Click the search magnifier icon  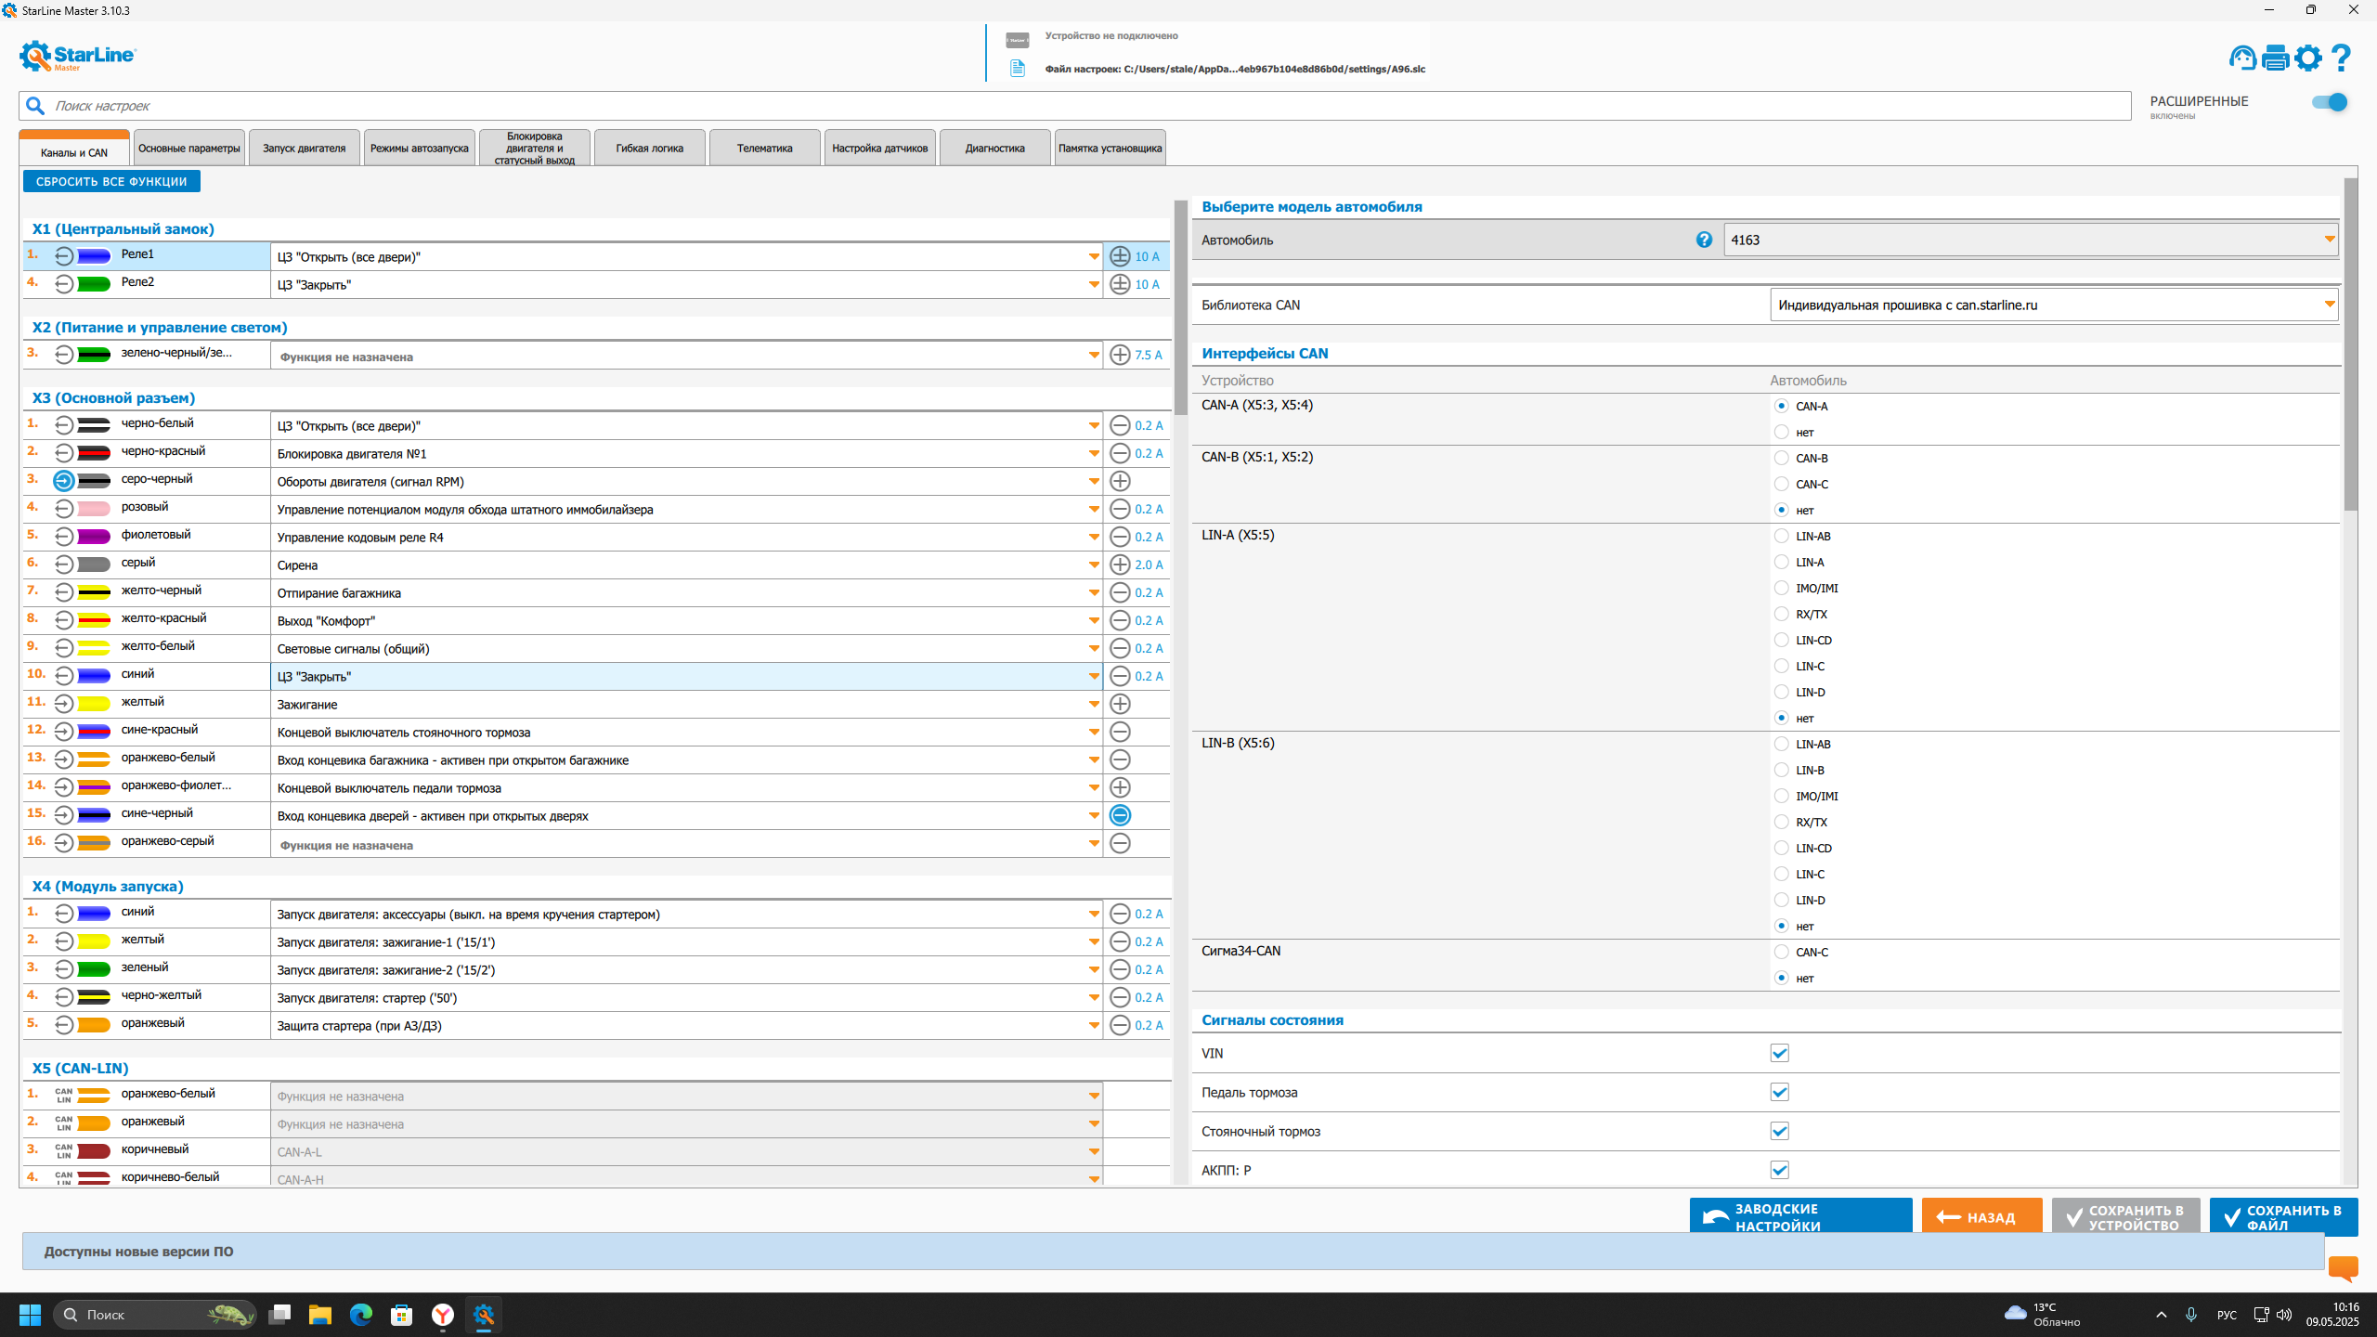[35, 106]
